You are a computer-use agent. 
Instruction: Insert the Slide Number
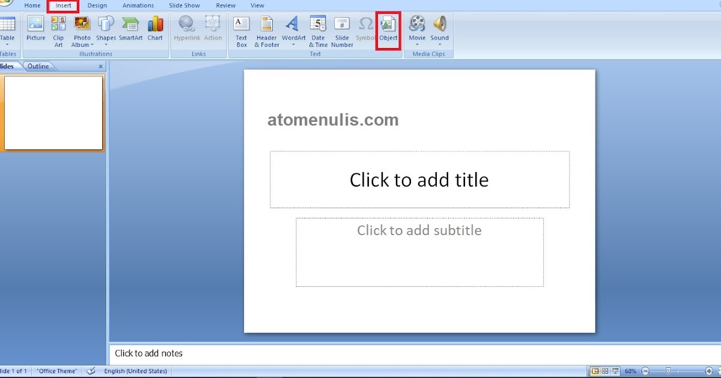pyautogui.click(x=342, y=31)
